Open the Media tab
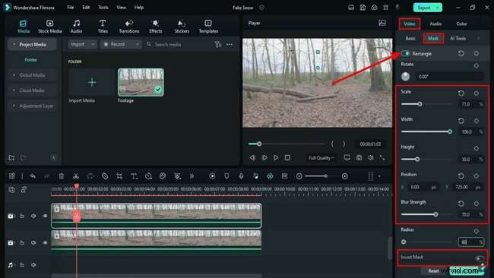This screenshot has height=278, width=494. point(24,27)
